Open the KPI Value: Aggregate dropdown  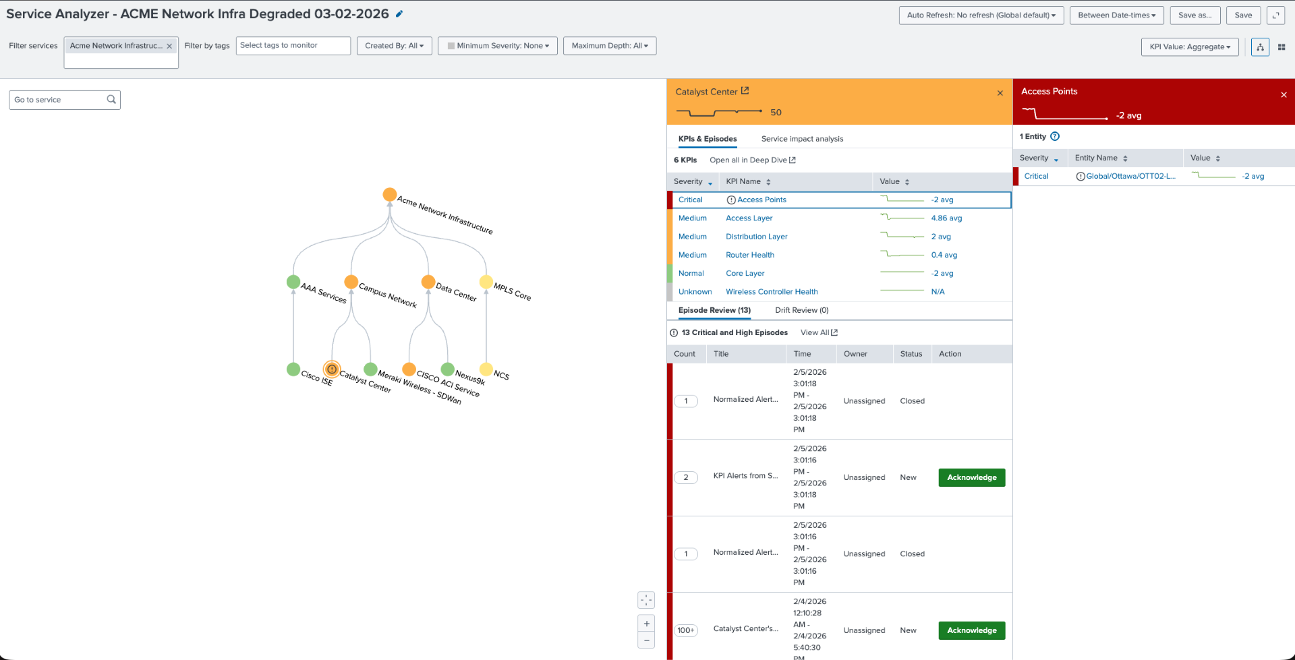pos(1190,47)
